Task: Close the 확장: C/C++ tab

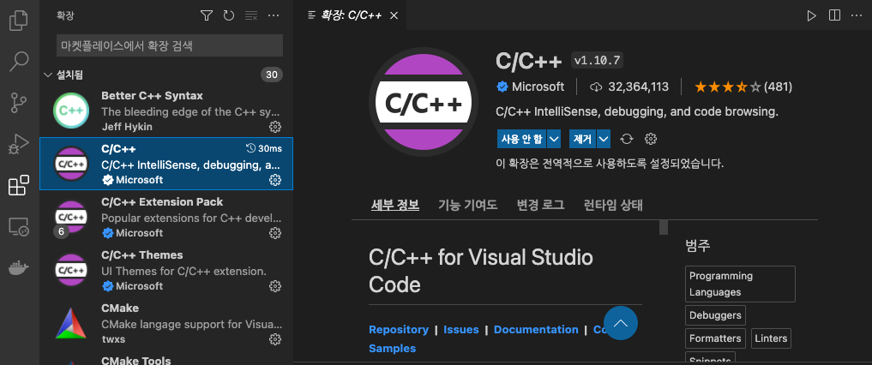Action: pos(394,15)
